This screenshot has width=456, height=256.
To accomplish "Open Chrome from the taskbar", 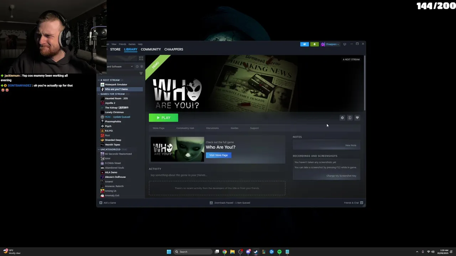I will [x=224, y=252].
